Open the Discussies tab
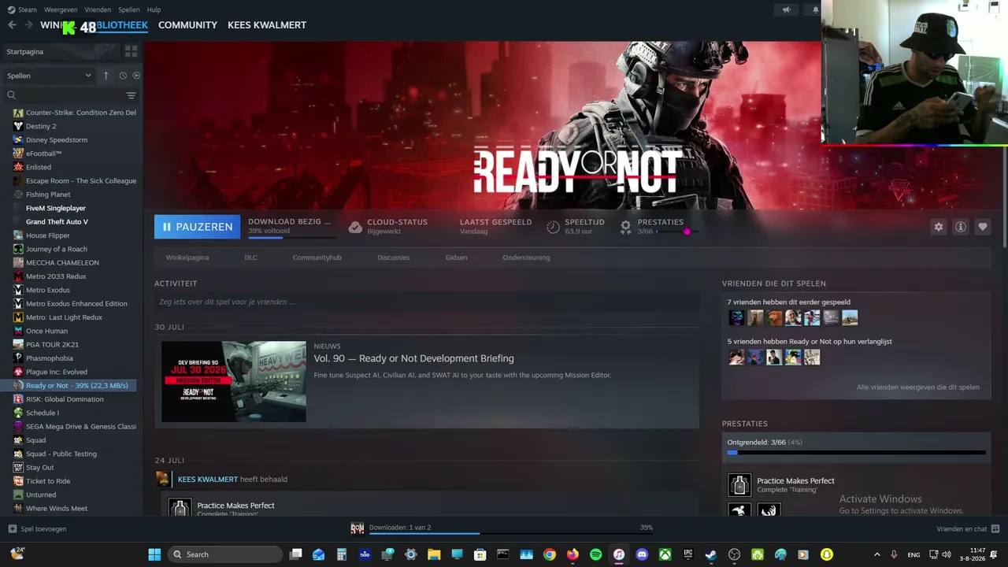1008x567 pixels. pyautogui.click(x=394, y=258)
